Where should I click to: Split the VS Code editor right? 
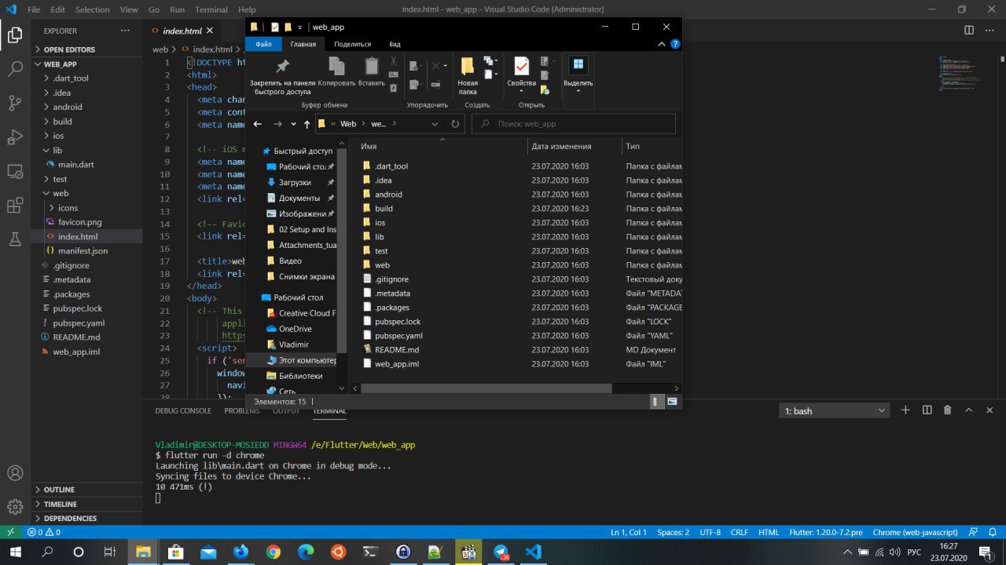pos(968,31)
